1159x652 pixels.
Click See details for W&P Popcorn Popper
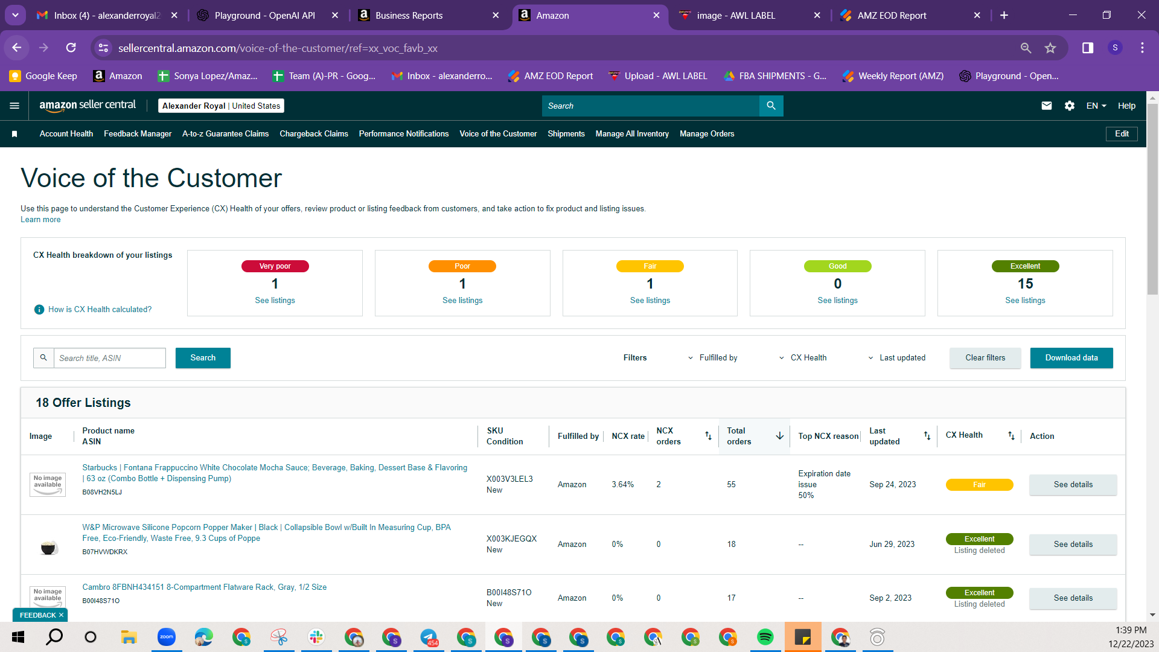click(x=1073, y=545)
